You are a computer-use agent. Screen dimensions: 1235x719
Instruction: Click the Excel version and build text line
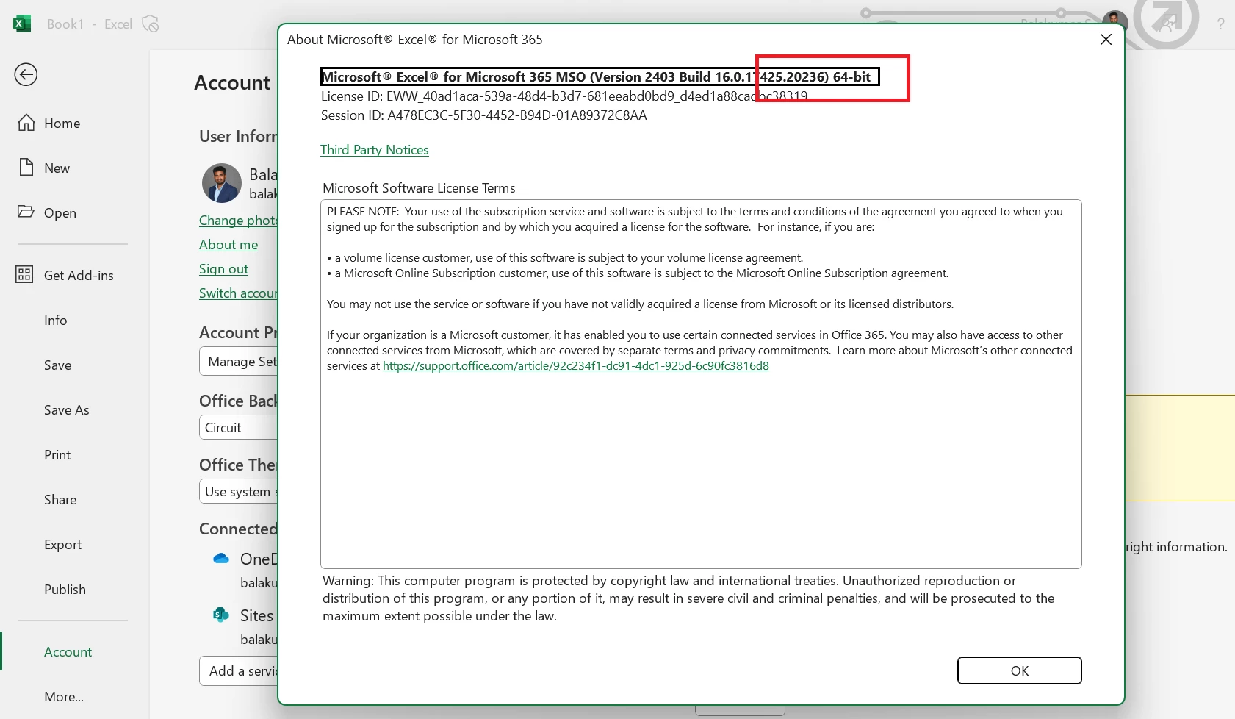coord(600,76)
